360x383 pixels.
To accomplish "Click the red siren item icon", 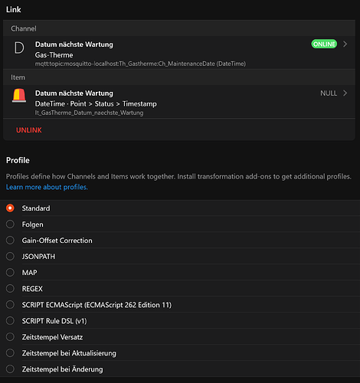I will (x=19, y=96).
